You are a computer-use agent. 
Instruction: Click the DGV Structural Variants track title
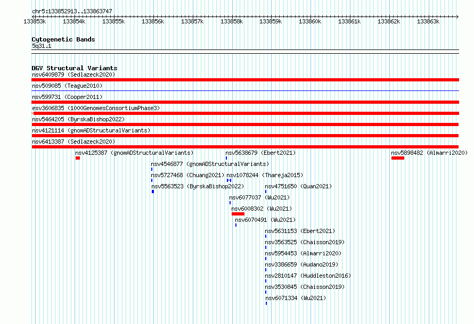tap(75, 68)
